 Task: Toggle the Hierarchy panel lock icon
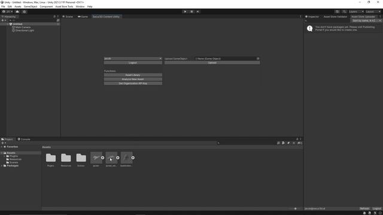(x=54, y=17)
